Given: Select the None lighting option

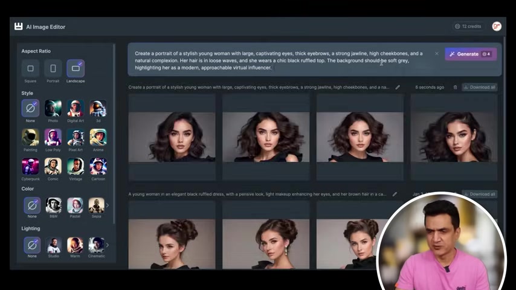Looking at the screenshot, I should 32,245.
